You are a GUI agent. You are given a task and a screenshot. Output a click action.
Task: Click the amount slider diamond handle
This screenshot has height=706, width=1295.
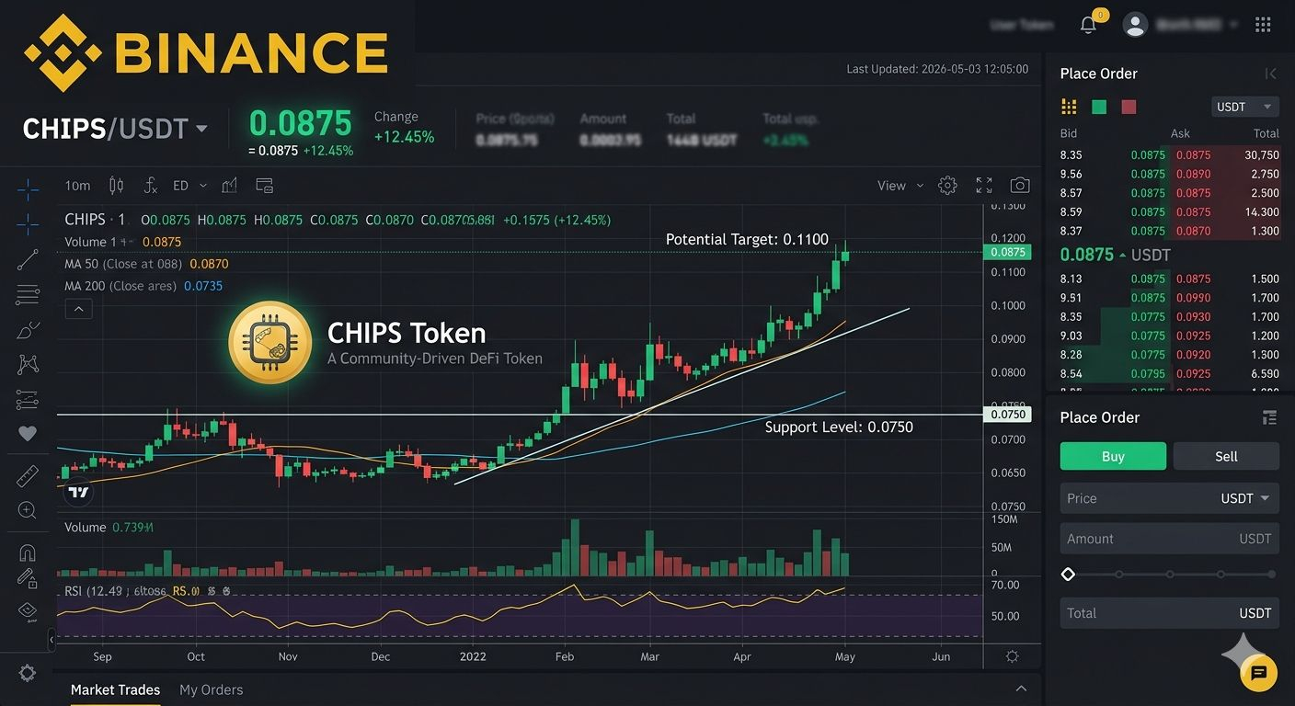click(1068, 575)
